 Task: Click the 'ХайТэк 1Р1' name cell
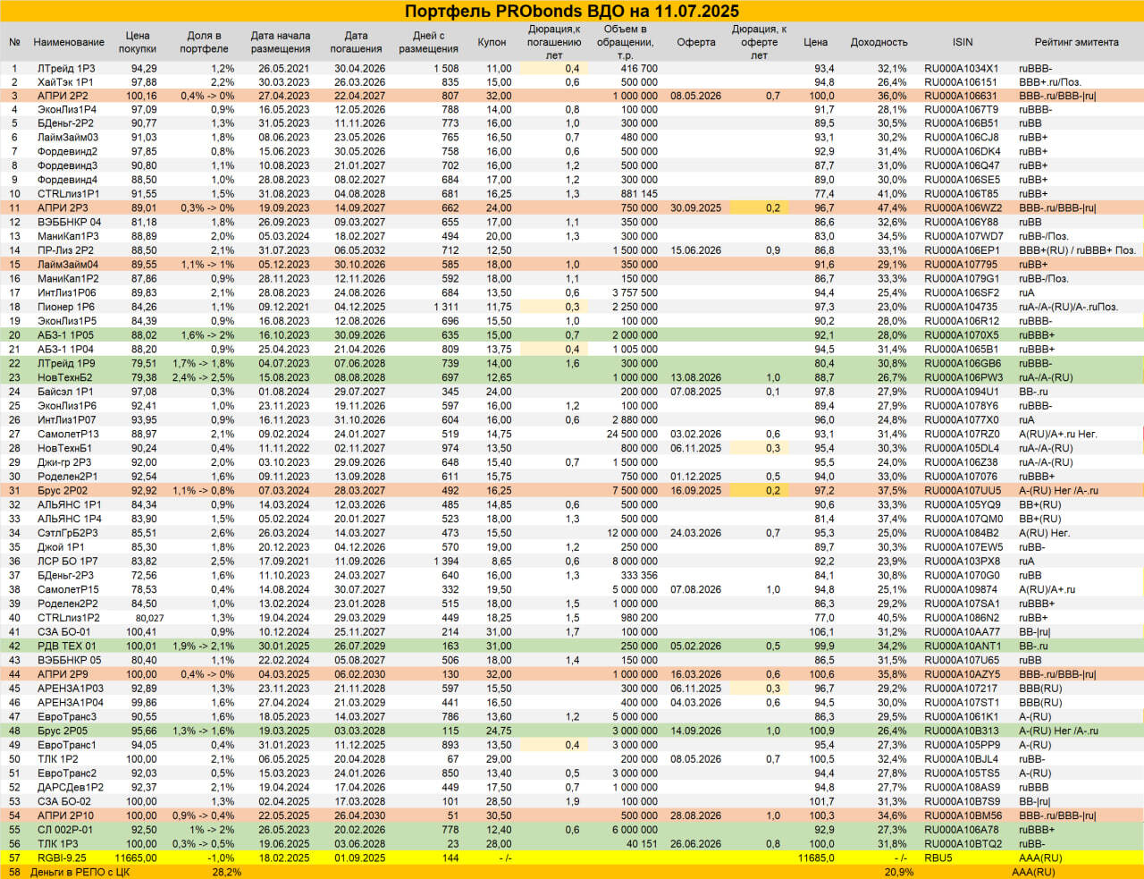pyautogui.click(x=65, y=82)
